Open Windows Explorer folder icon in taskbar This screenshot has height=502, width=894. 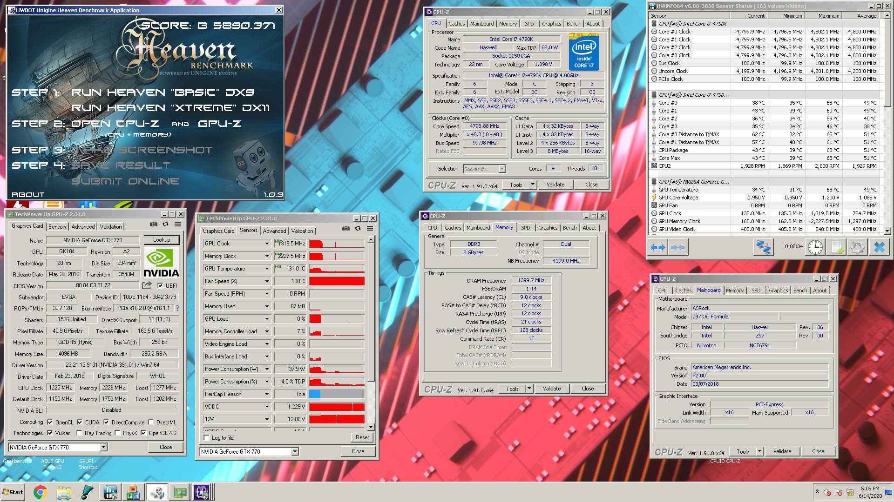pos(64,492)
